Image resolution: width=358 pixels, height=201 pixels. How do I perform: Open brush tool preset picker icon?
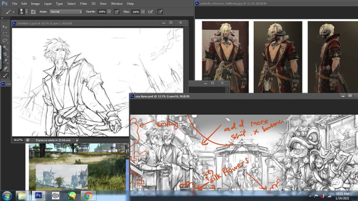(8, 12)
